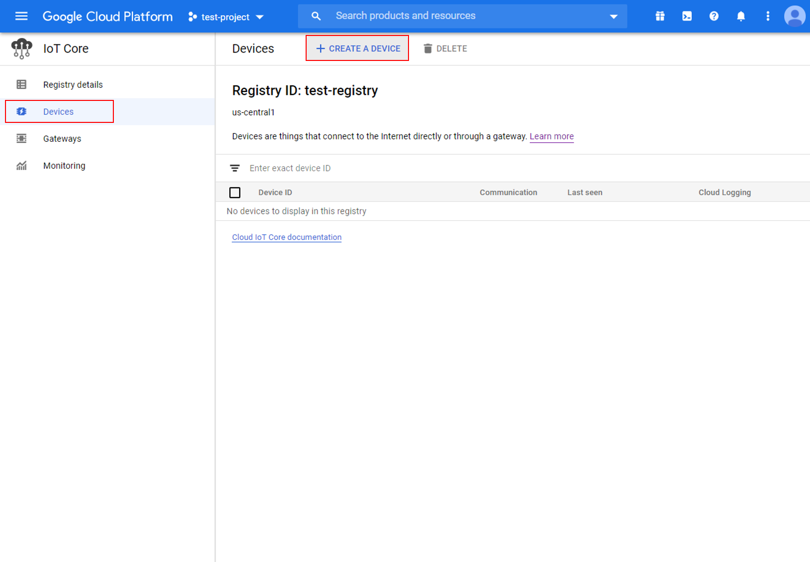Screen dimensions: 810x562
Task: Click the Last seen column header
Action: pyautogui.click(x=585, y=192)
